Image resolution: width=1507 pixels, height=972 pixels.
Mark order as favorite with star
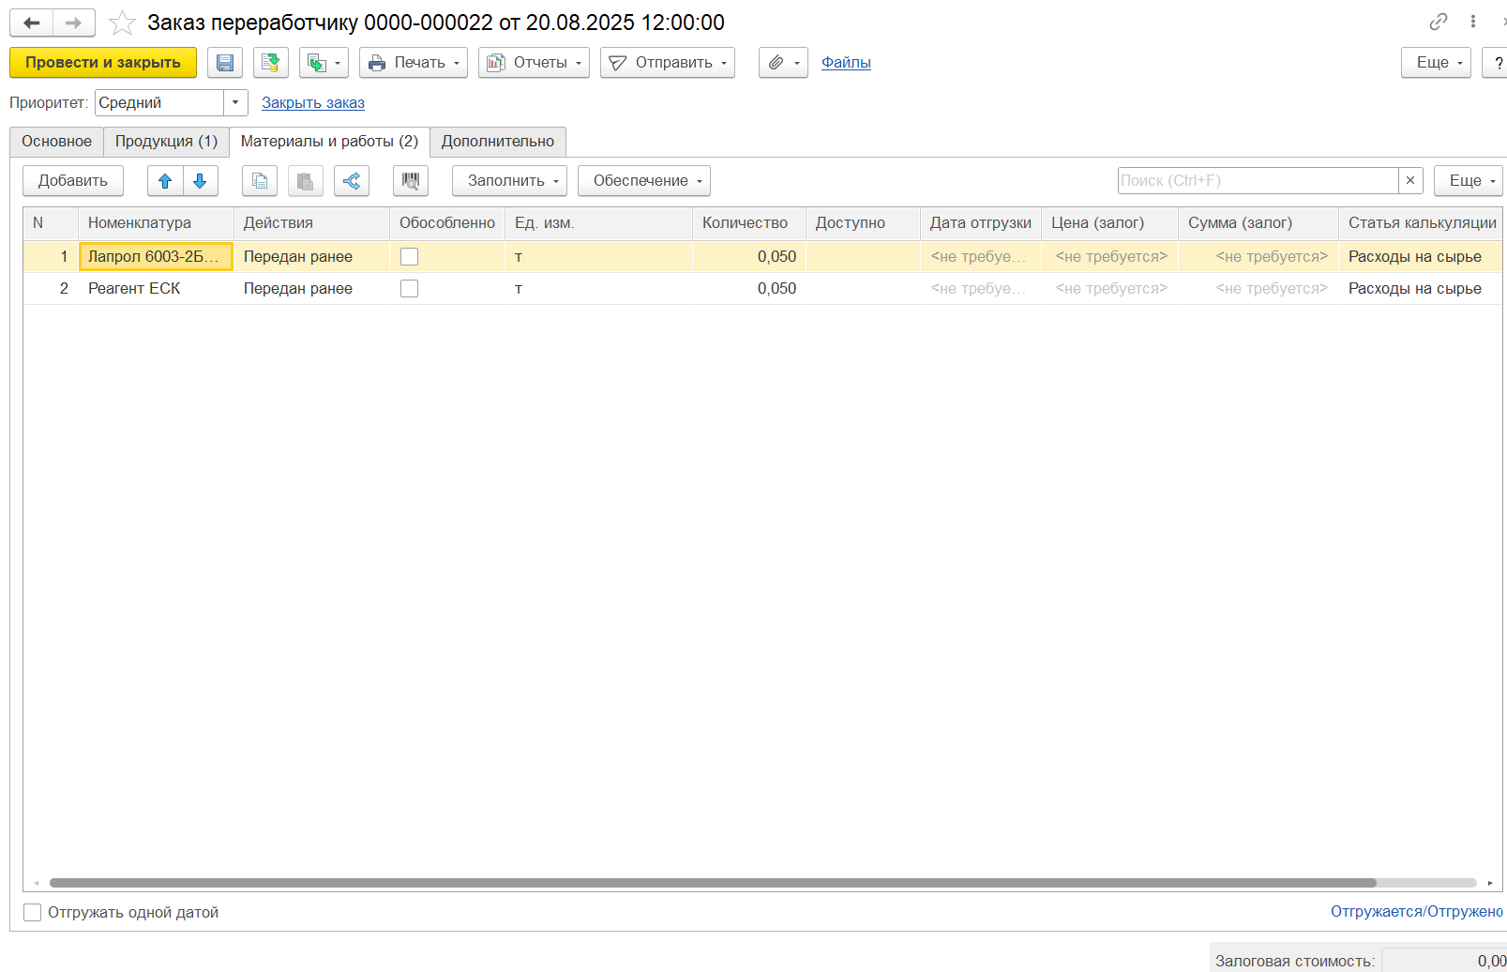click(122, 23)
